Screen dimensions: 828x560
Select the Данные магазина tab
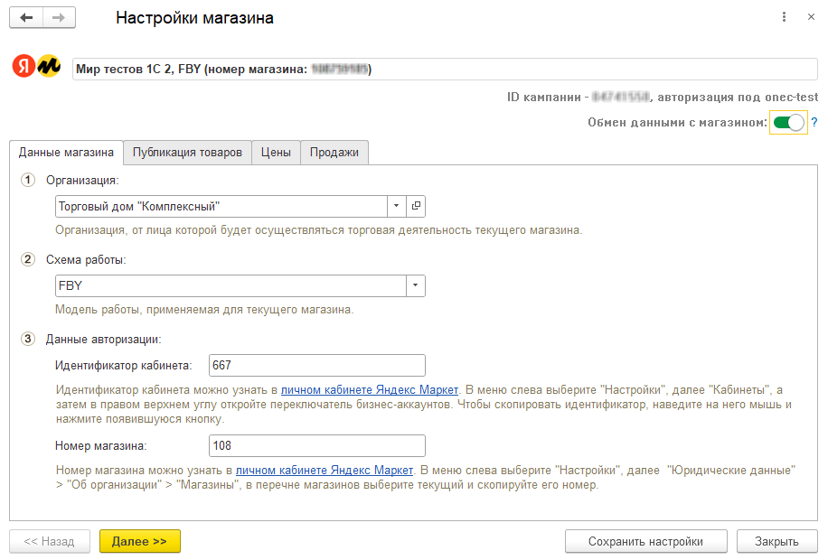point(66,153)
